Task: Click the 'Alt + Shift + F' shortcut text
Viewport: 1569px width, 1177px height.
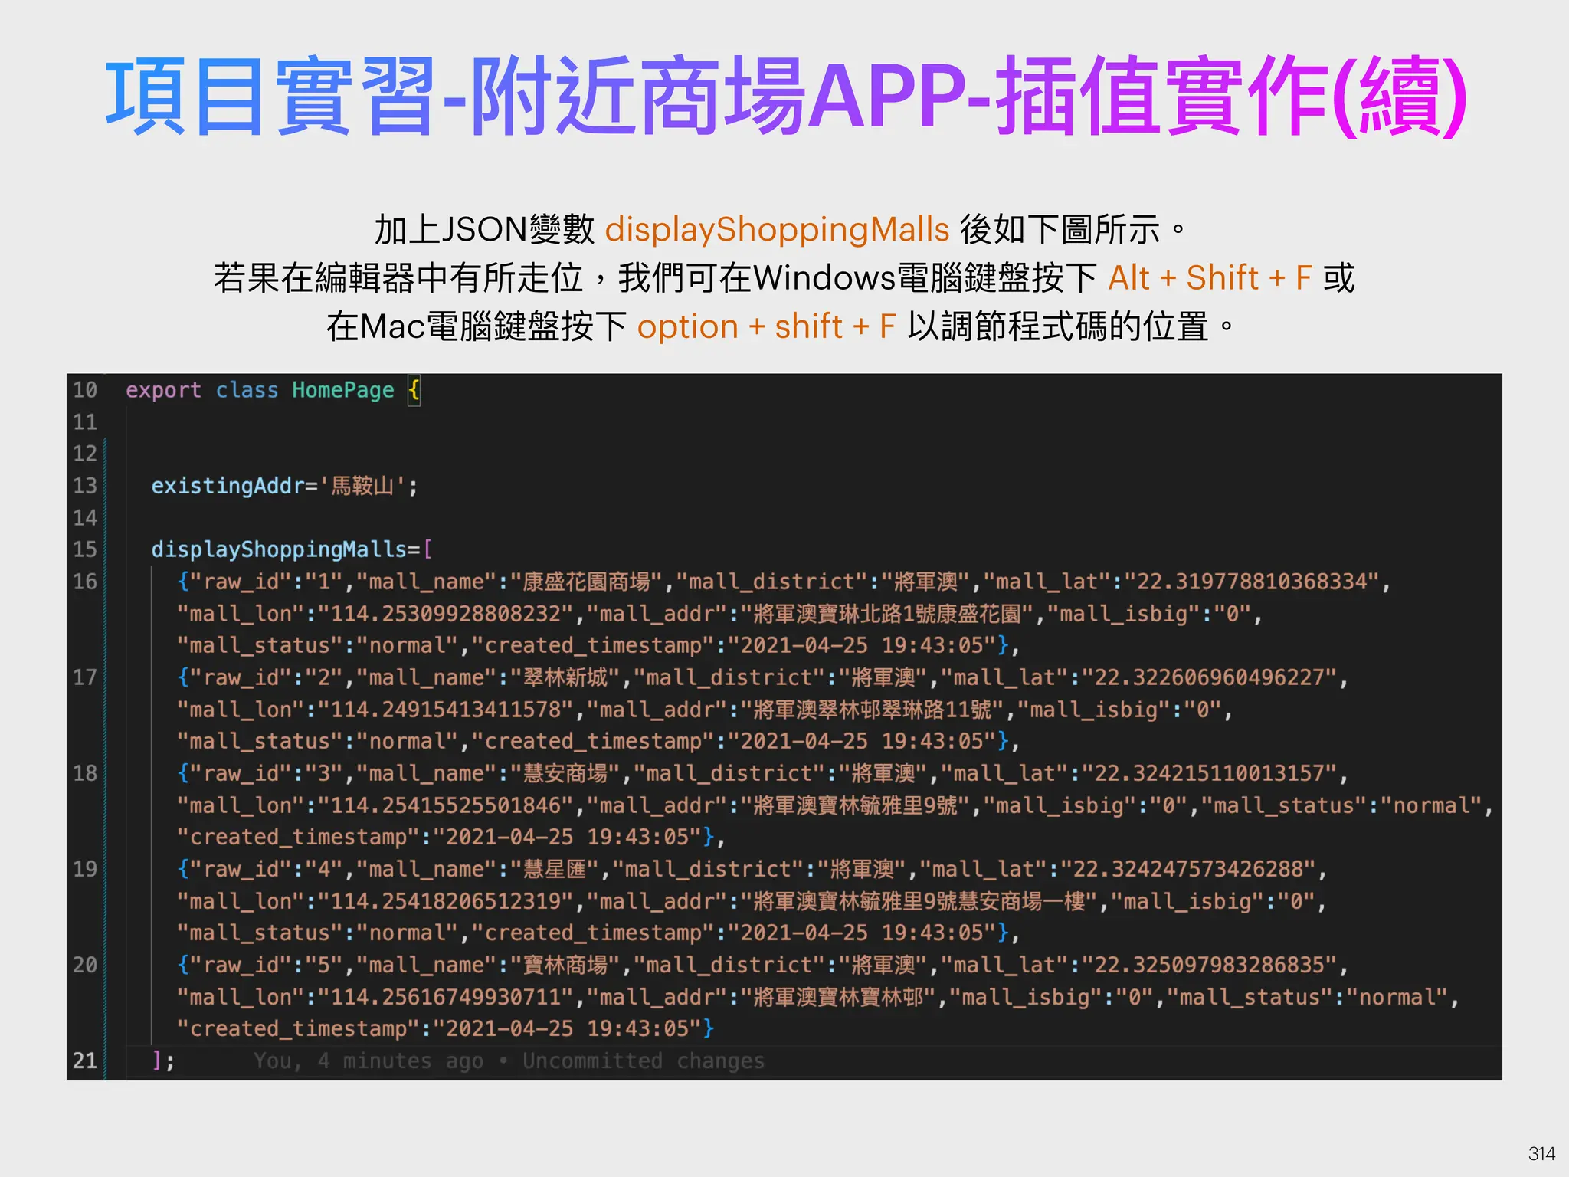Action: pos(1210,277)
